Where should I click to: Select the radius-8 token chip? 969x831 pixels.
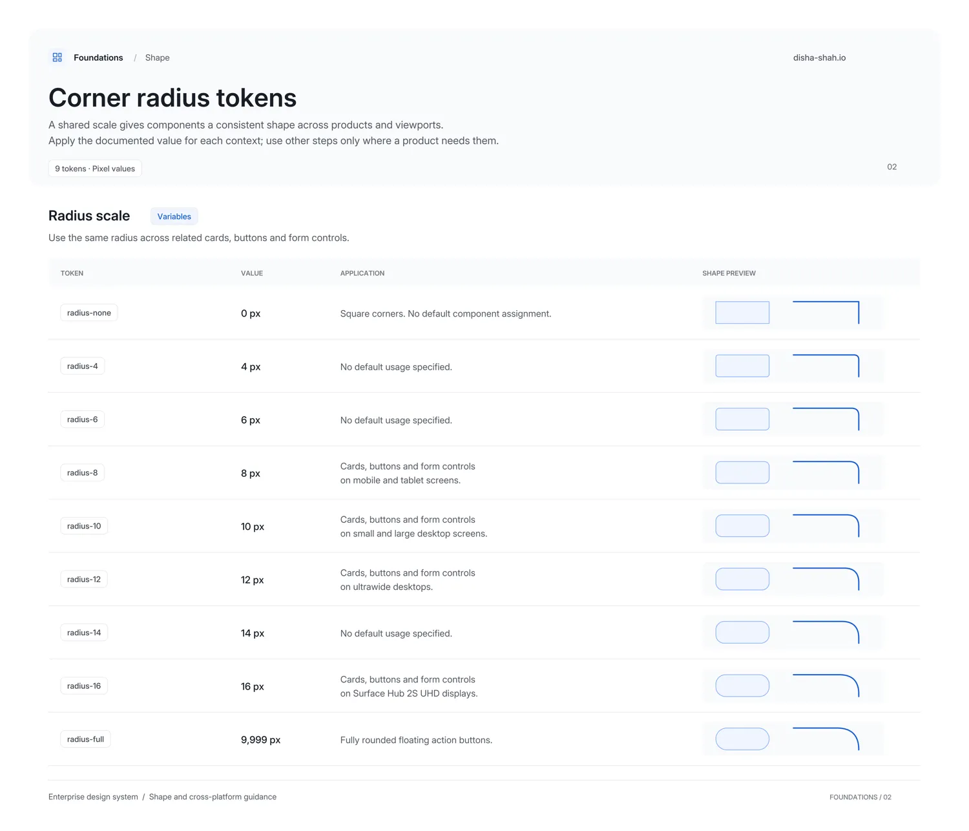tap(83, 472)
